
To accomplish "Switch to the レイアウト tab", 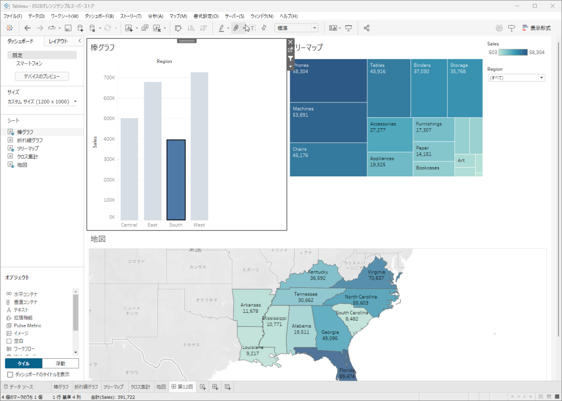I will [58, 41].
